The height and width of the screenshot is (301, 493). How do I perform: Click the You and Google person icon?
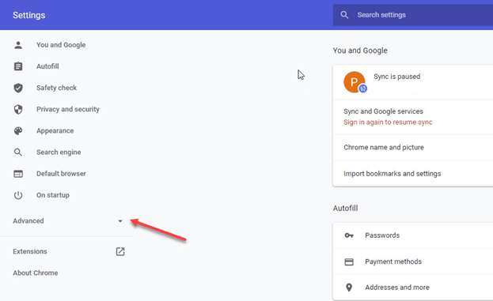[18, 45]
